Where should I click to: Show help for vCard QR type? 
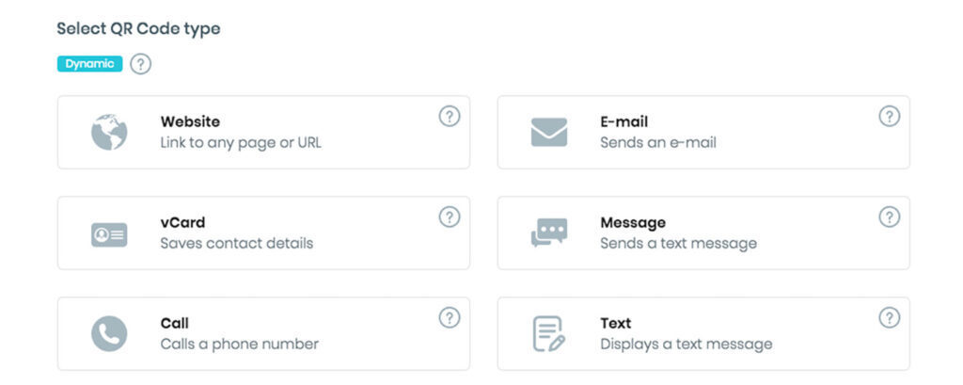pos(450,217)
